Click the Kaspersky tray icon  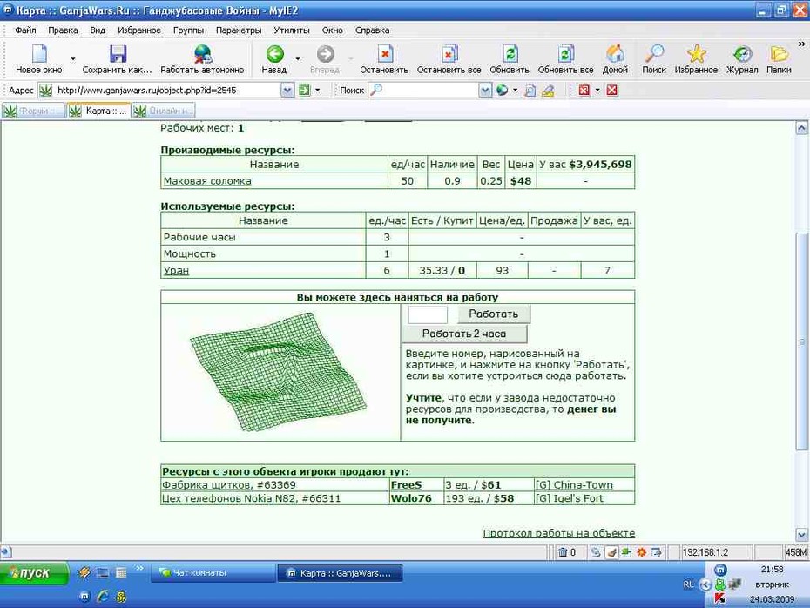tap(719, 598)
